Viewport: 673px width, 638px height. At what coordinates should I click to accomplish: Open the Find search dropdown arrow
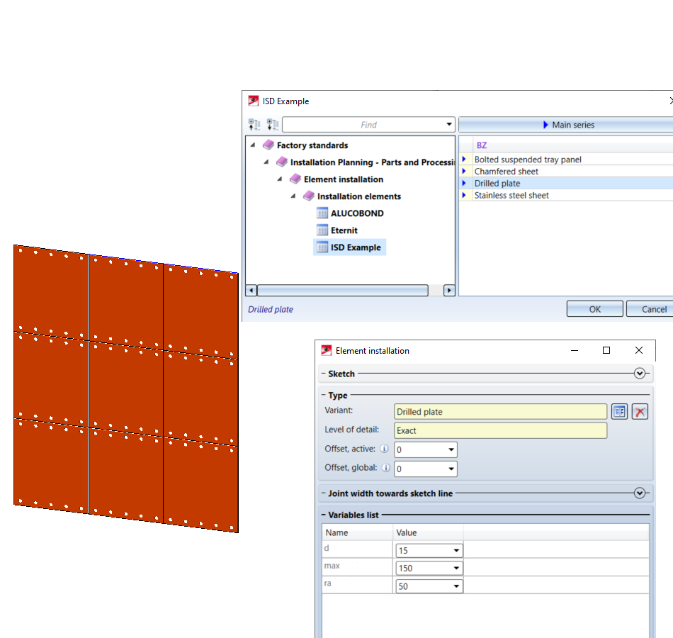449,125
